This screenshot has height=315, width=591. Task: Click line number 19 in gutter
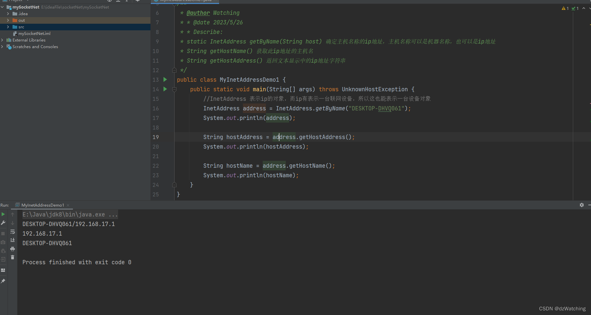[x=156, y=137]
